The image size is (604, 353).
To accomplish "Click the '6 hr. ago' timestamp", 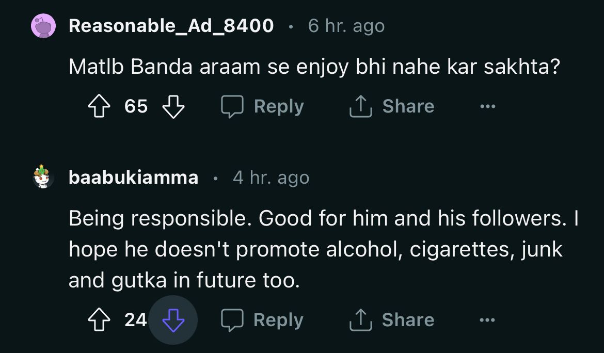I will click(x=346, y=25).
